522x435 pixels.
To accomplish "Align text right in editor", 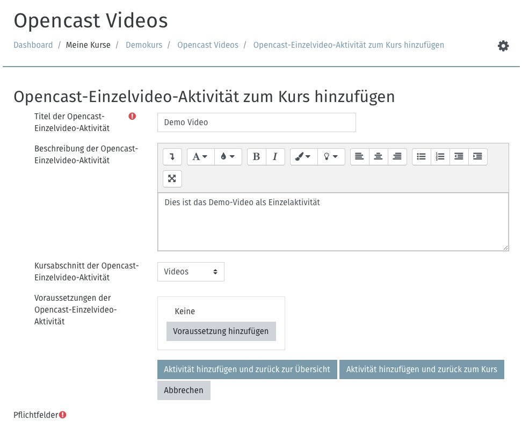I will tap(397, 156).
